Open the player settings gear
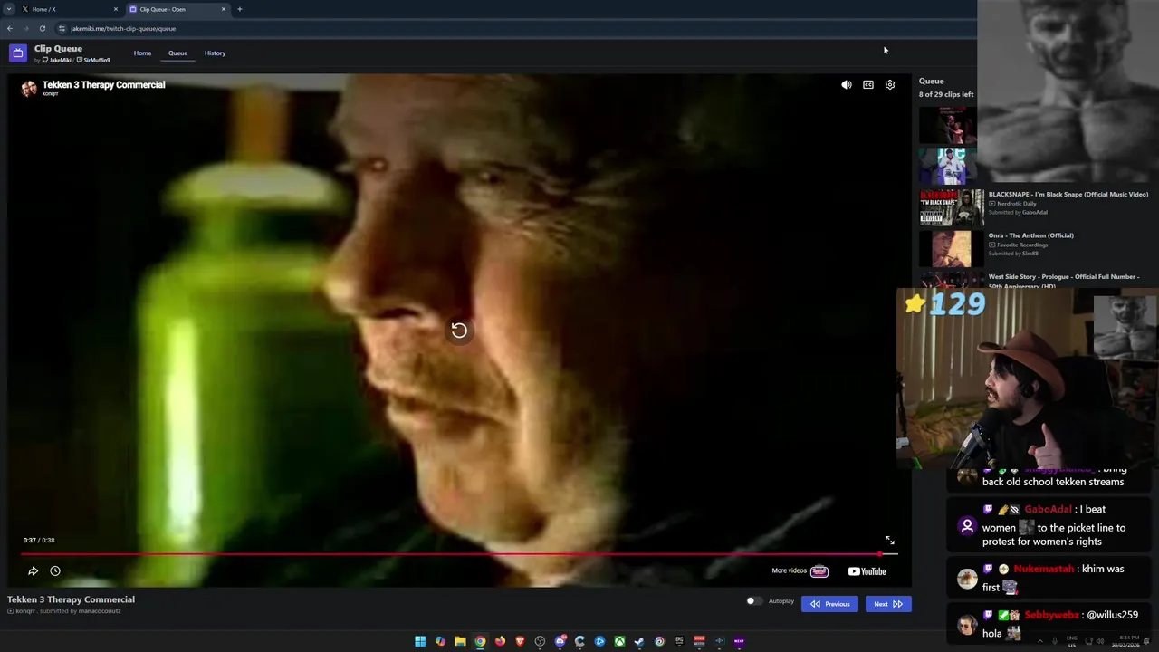 point(890,85)
